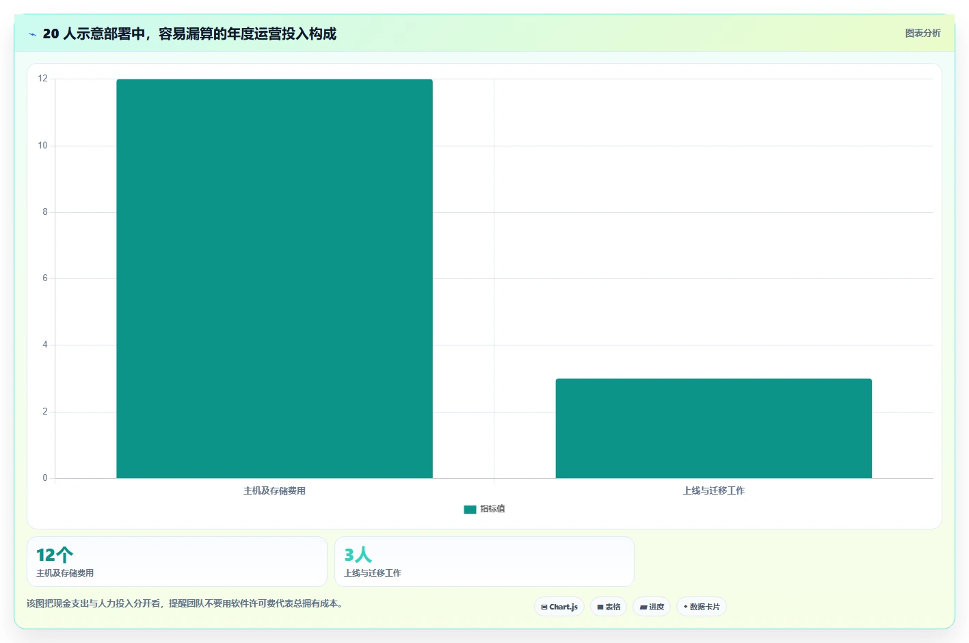969x643 pixels.
Task: Click the footer note about 现金支出与人力投入
Action: [x=185, y=603]
